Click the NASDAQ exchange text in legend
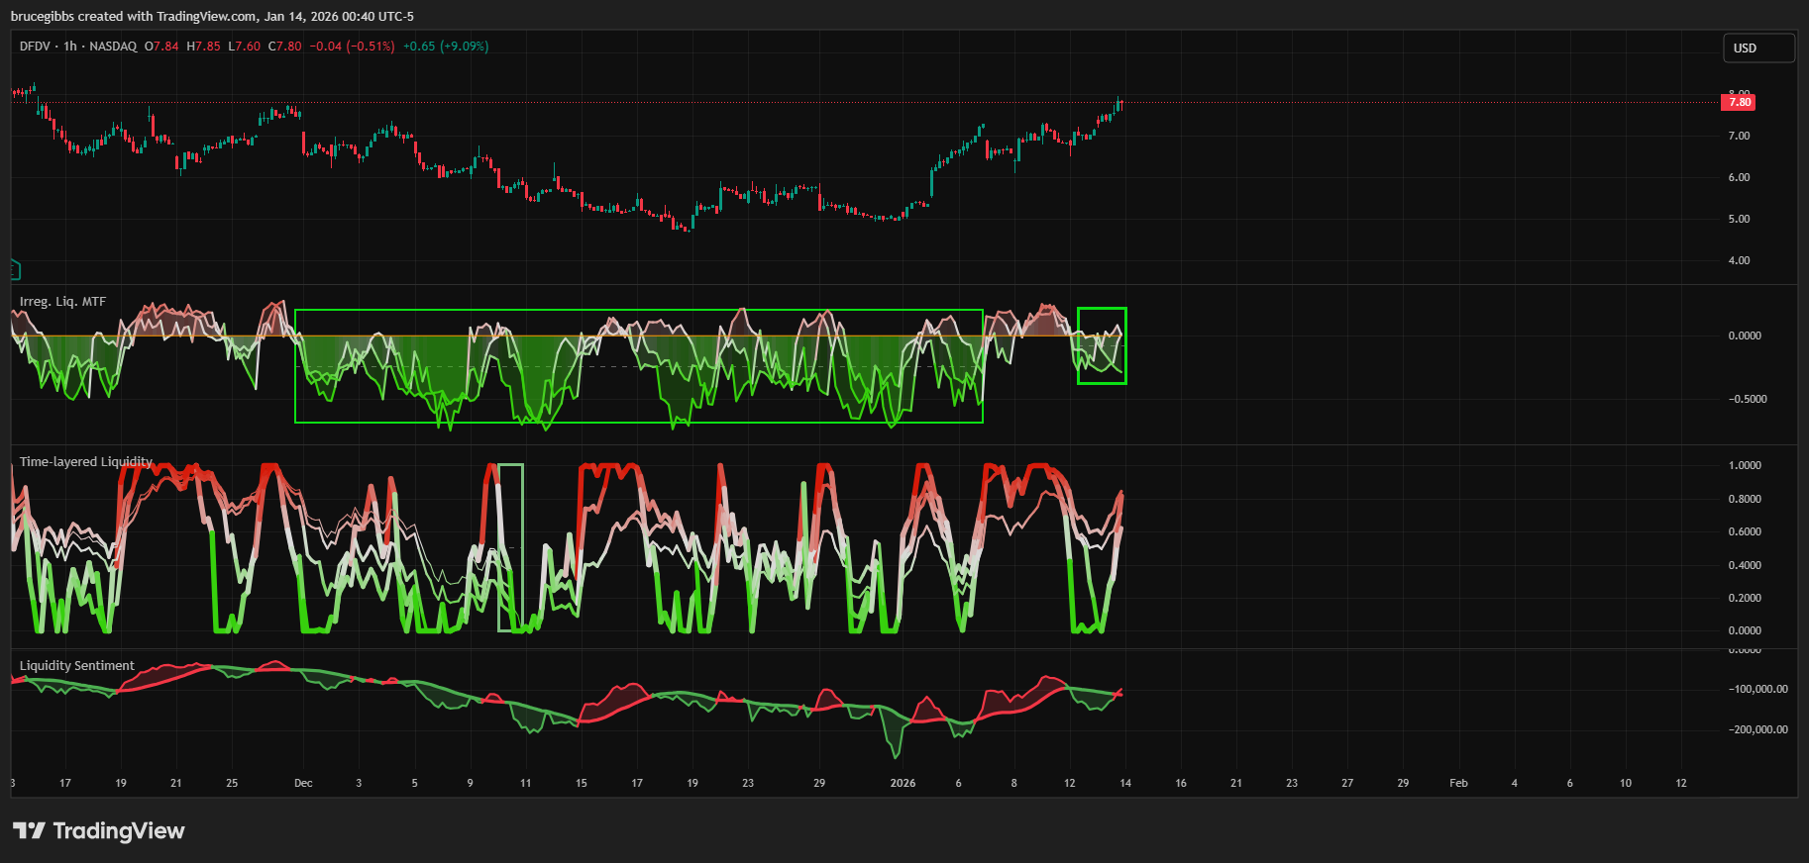This screenshot has height=863, width=1809. 113,47
